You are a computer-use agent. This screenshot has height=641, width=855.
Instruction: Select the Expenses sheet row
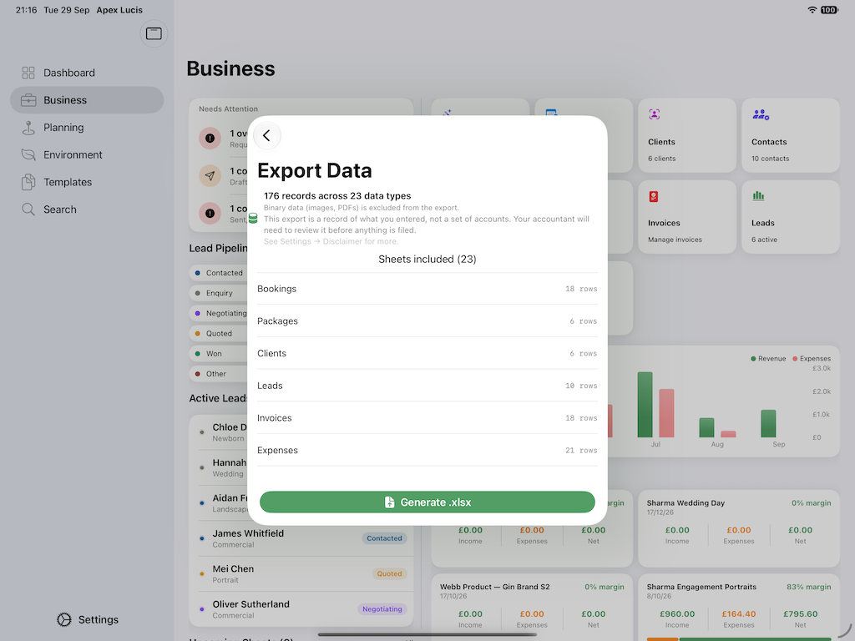click(427, 450)
